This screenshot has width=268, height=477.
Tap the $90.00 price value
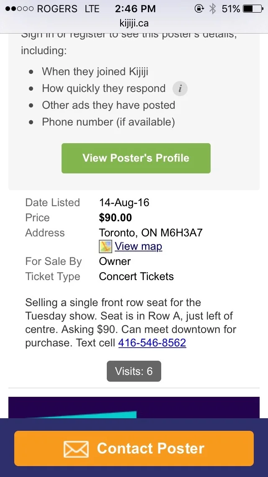pos(116,218)
